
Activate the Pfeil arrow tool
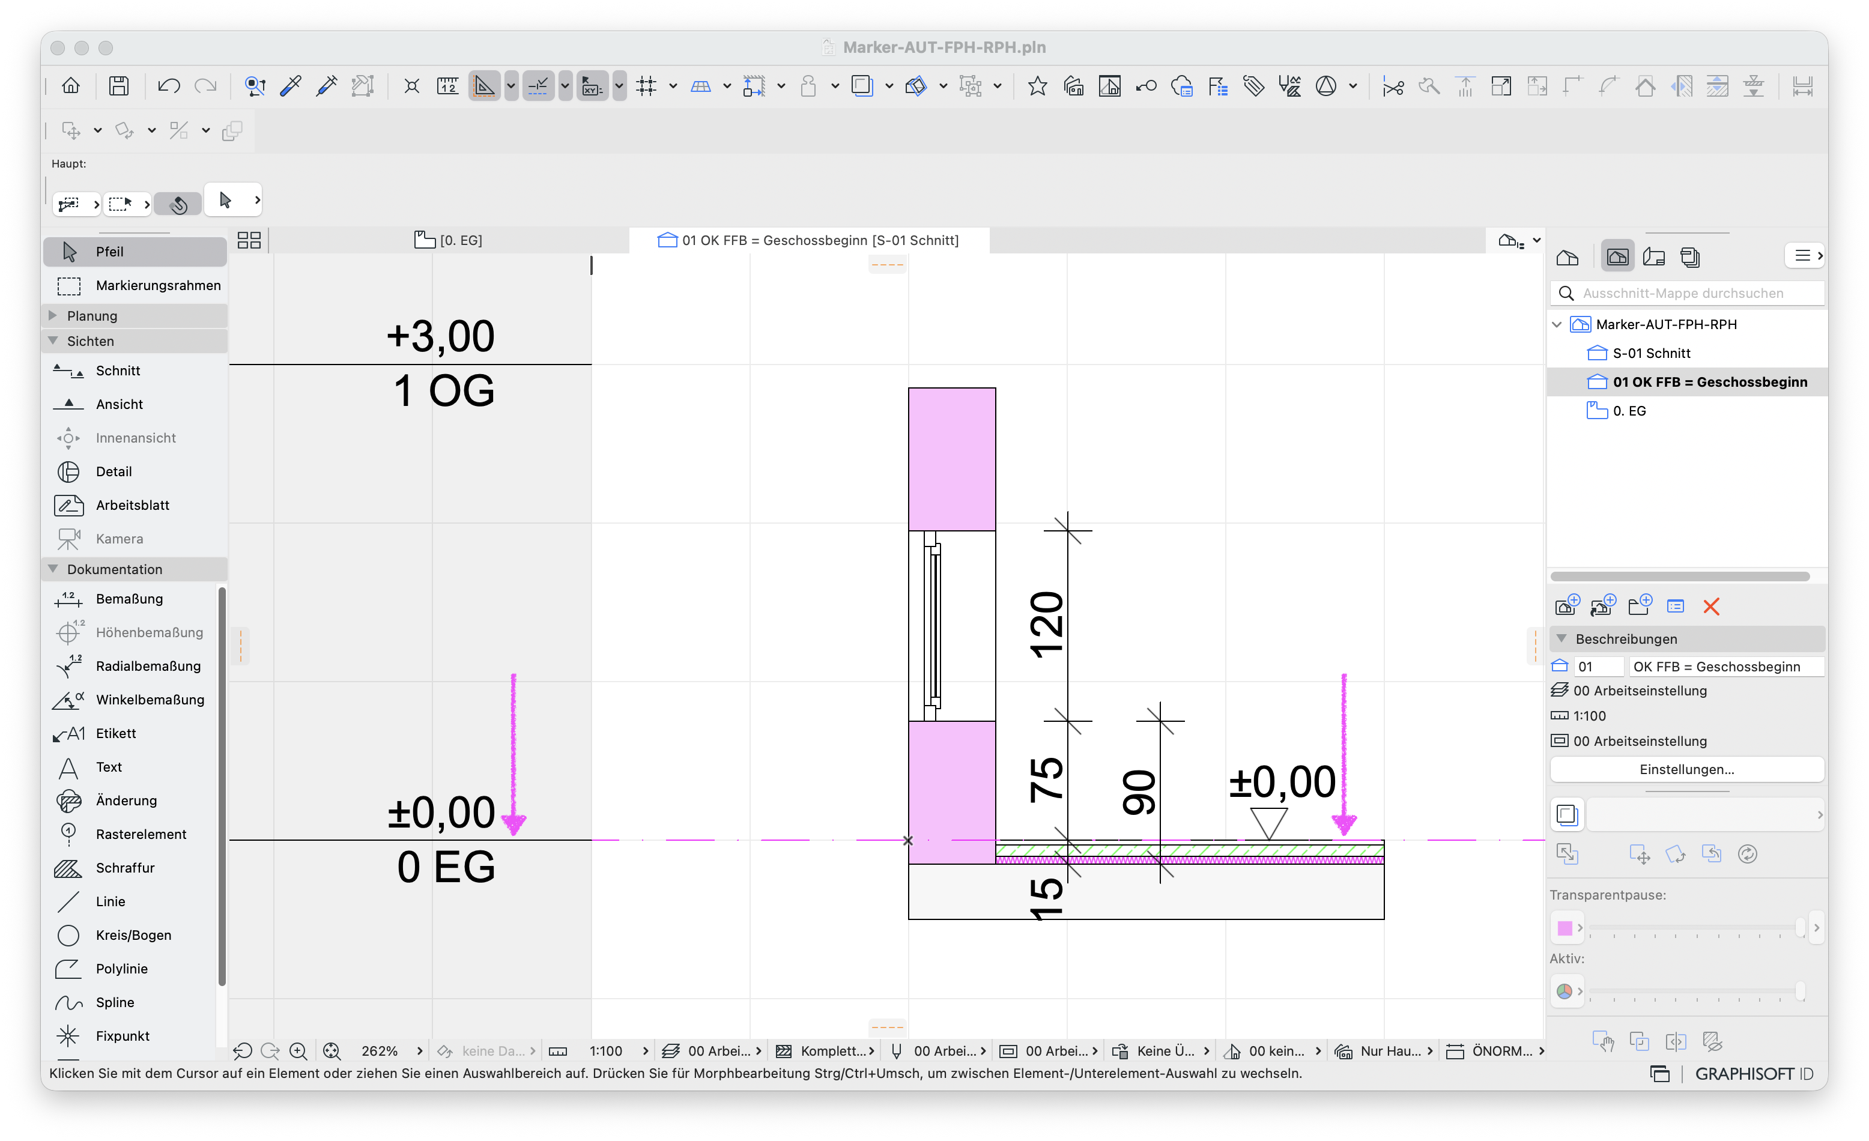click(x=135, y=251)
